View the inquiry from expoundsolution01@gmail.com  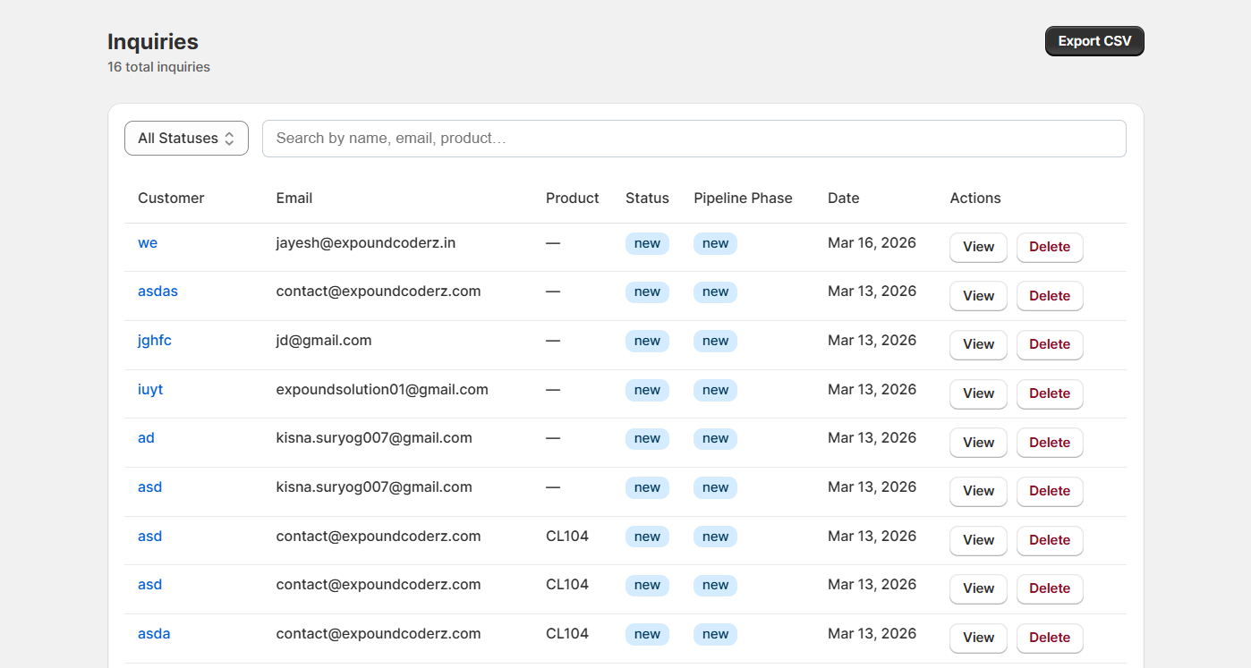click(x=978, y=393)
